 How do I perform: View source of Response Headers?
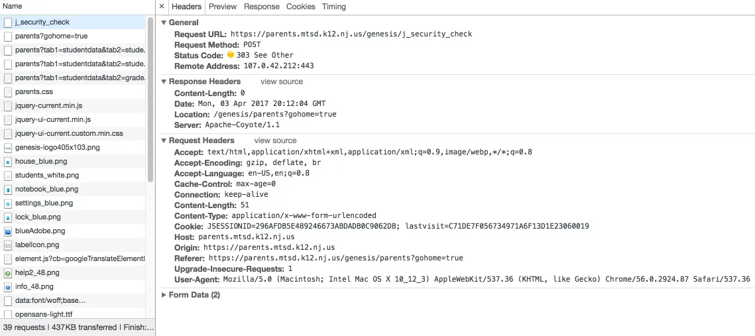282,82
